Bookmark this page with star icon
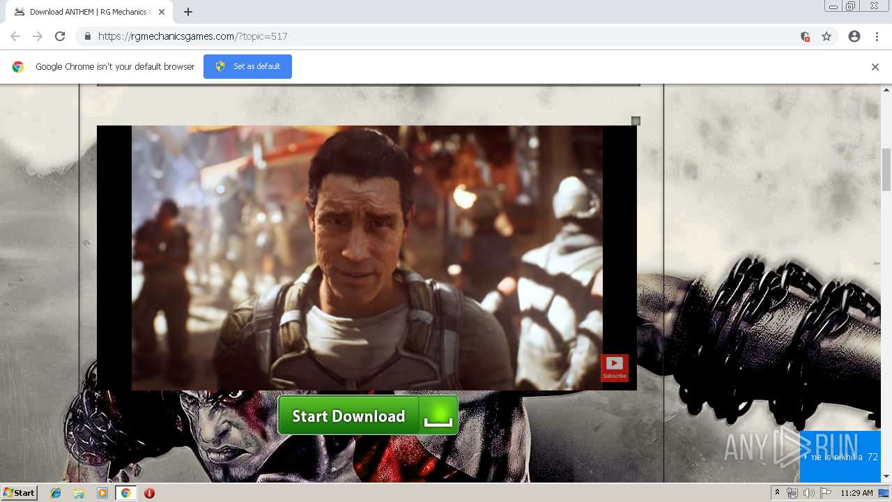 826,36
